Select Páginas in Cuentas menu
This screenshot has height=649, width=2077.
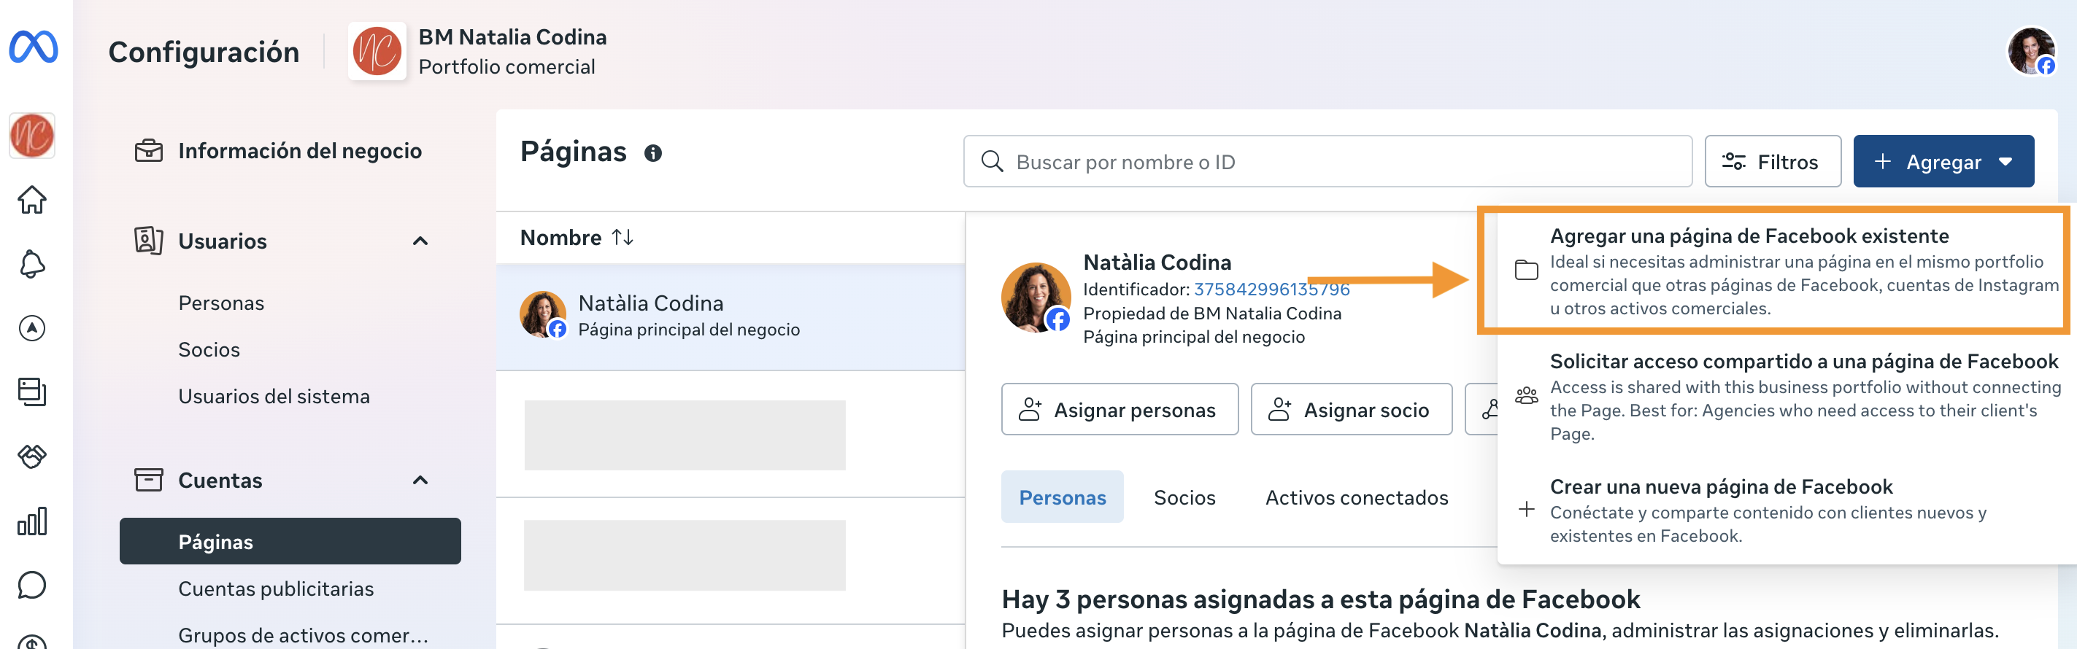[290, 541]
